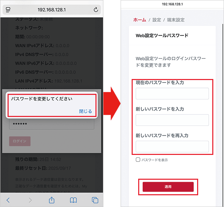The height and width of the screenshot is (207, 224).
Task: Focus the 新しいパスワードを入力 field
Action: tap(172, 120)
